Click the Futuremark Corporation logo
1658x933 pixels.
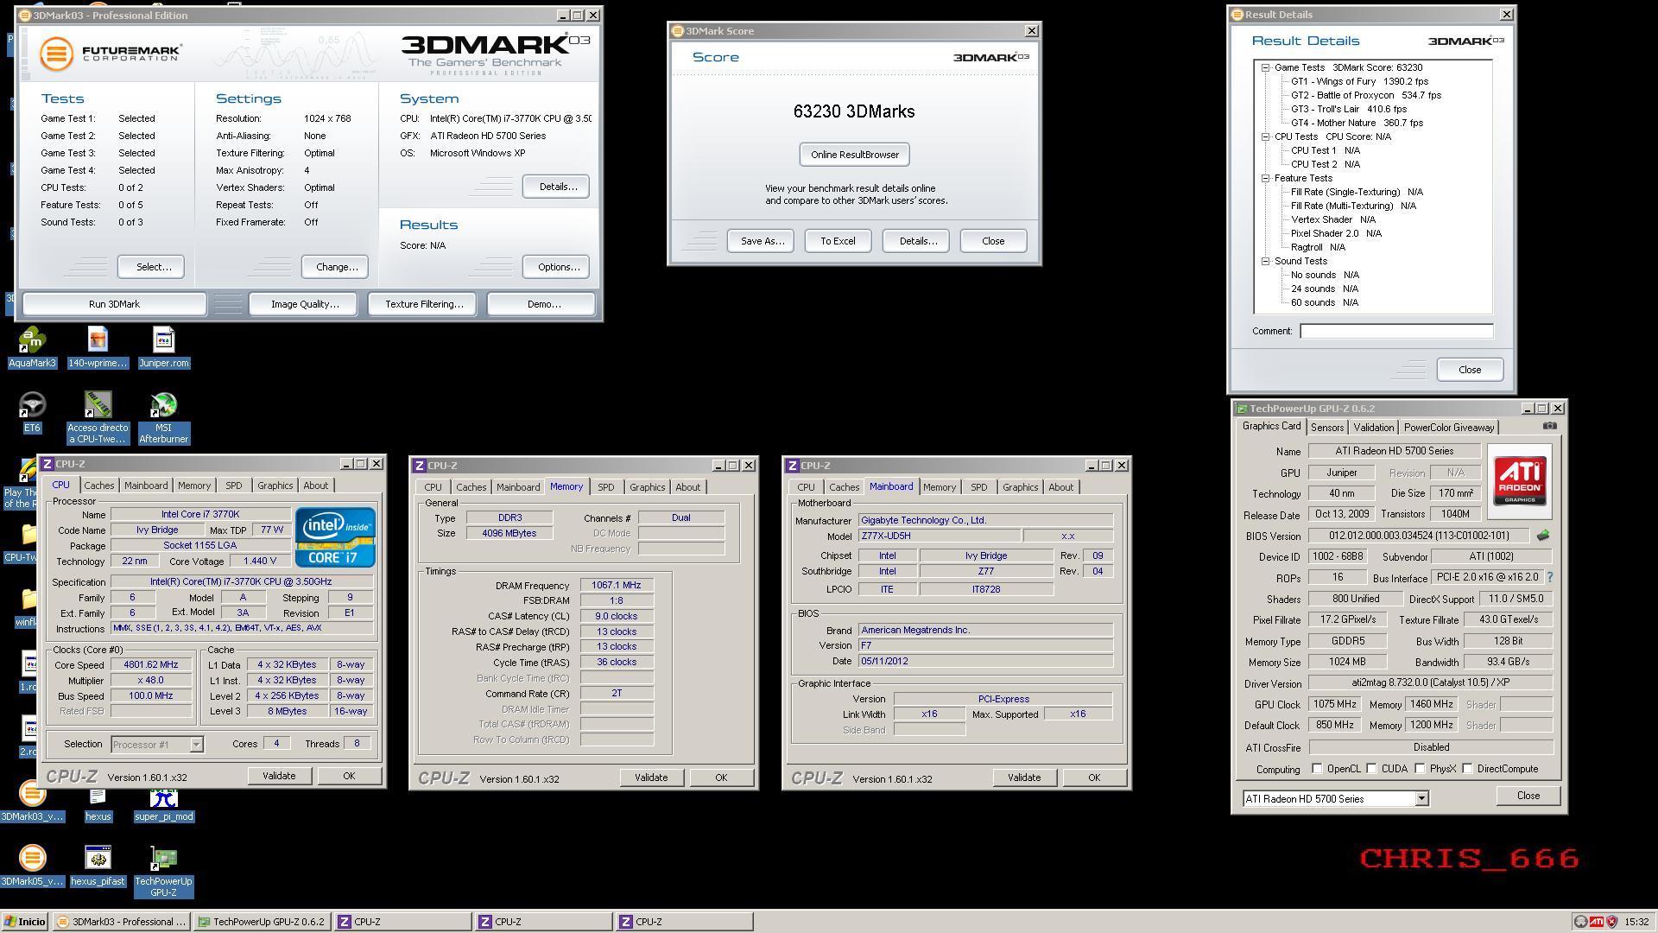110,53
